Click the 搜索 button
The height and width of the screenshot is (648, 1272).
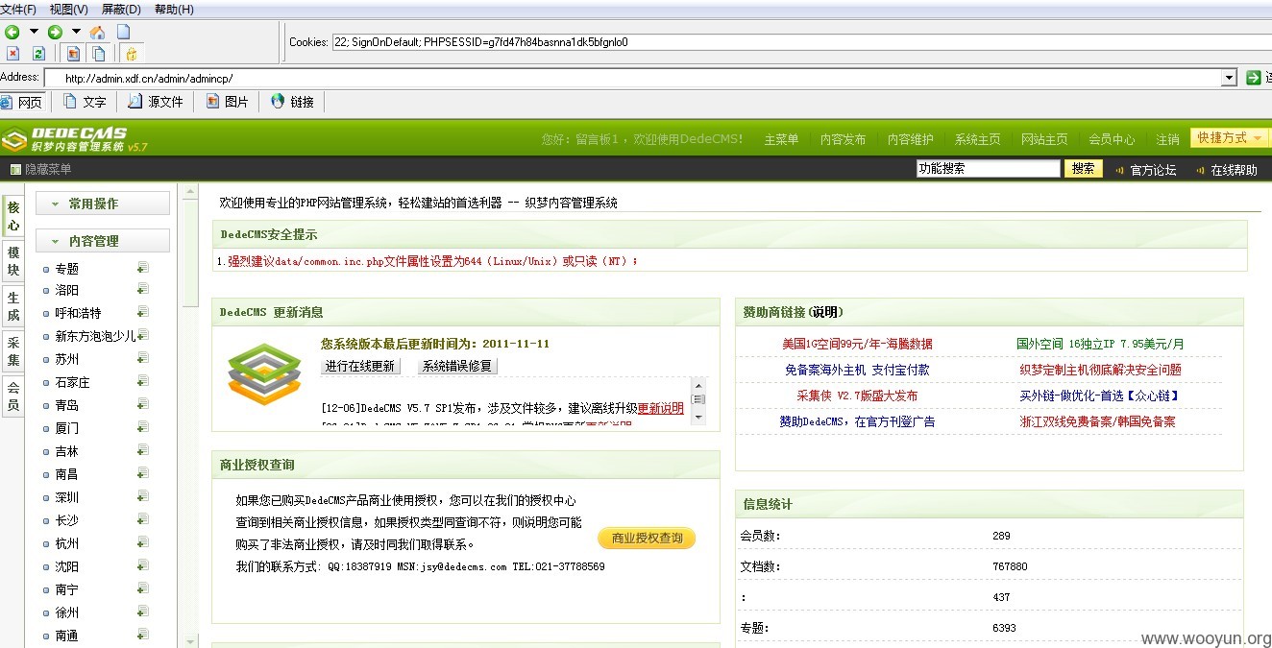coord(1083,168)
